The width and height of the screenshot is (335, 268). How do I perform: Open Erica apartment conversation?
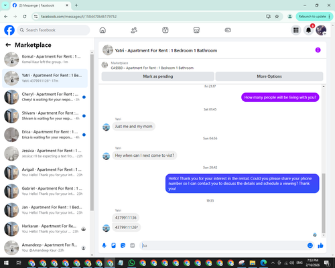click(x=45, y=135)
